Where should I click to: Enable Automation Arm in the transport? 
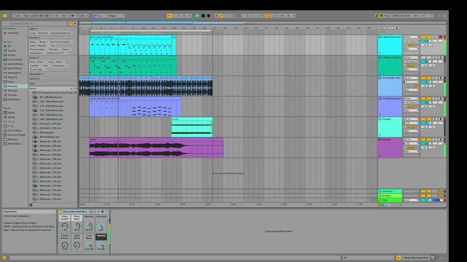coord(221,16)
